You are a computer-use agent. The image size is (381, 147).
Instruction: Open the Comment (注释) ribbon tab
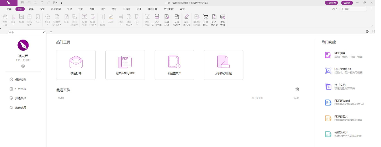70,9
